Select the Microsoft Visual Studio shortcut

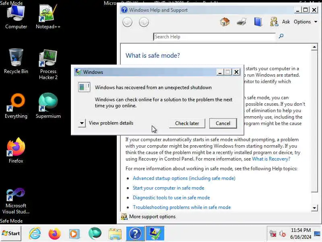(x=16, y=200)
